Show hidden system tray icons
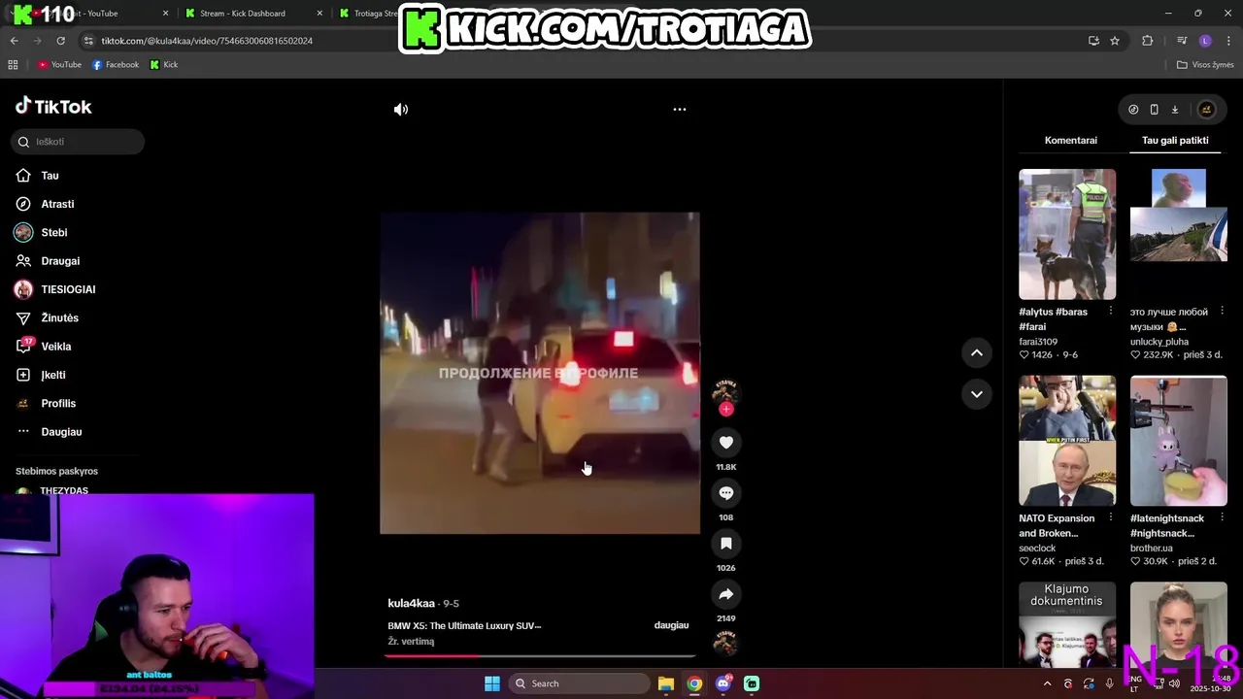1243x699 pixels. coord(1047,683)
